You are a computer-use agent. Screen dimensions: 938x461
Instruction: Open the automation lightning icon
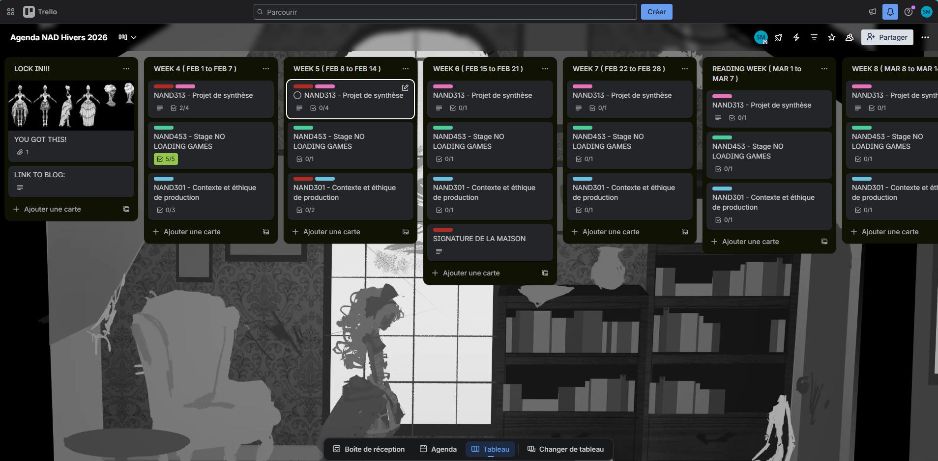coord(796,37)
